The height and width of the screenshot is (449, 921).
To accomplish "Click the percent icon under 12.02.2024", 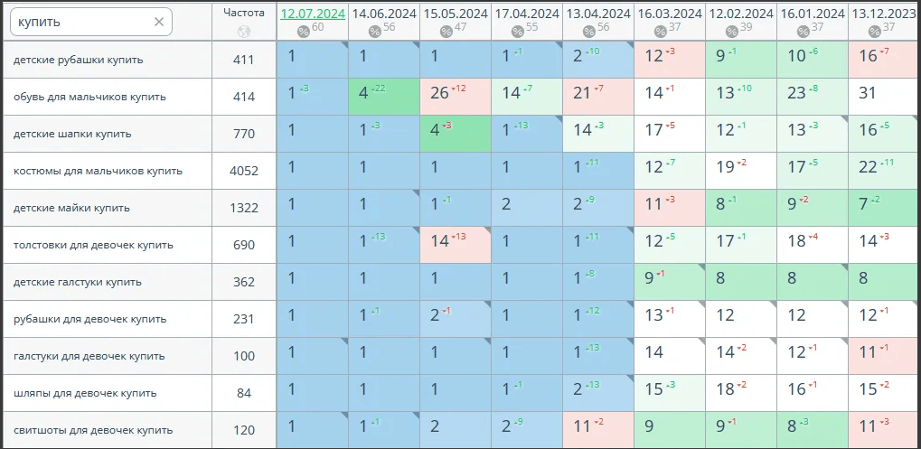I will pos(732,32).
